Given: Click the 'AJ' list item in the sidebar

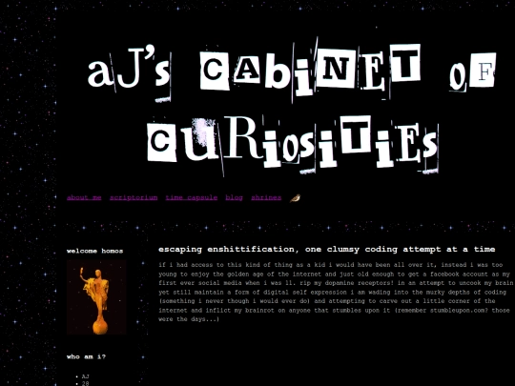Looking at the screenshot, I should (86, 376).
